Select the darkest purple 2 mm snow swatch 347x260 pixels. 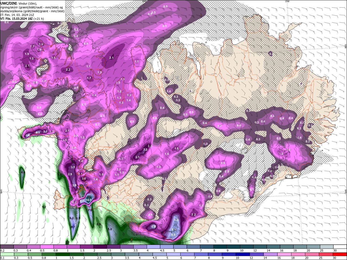click(x=100, y=247)
